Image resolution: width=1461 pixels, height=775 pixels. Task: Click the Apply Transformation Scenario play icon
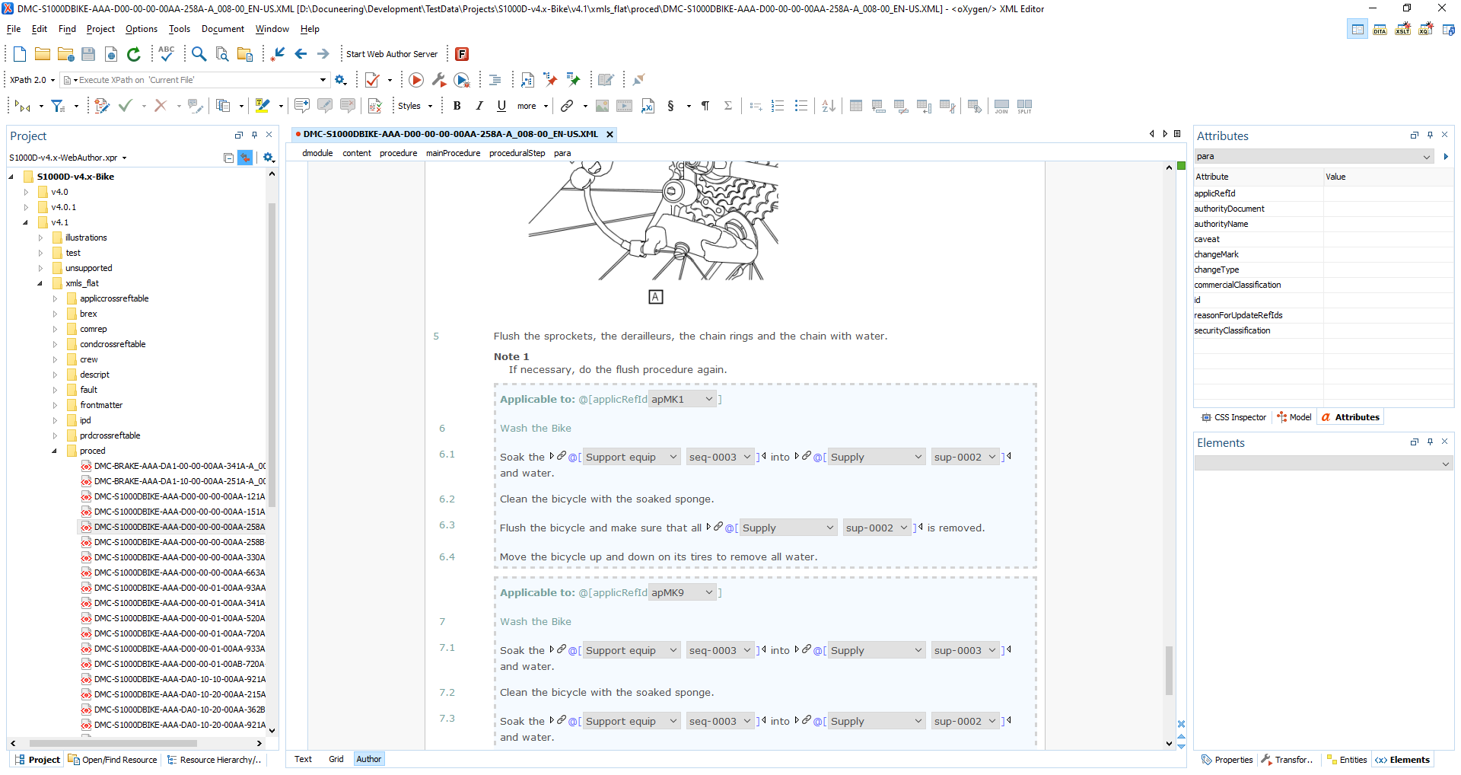coord(415,80)
